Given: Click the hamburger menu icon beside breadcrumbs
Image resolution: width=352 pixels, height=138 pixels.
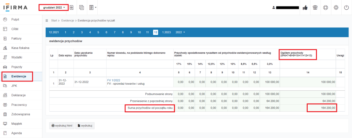Looking at the screenshot, I should (47, 21).
